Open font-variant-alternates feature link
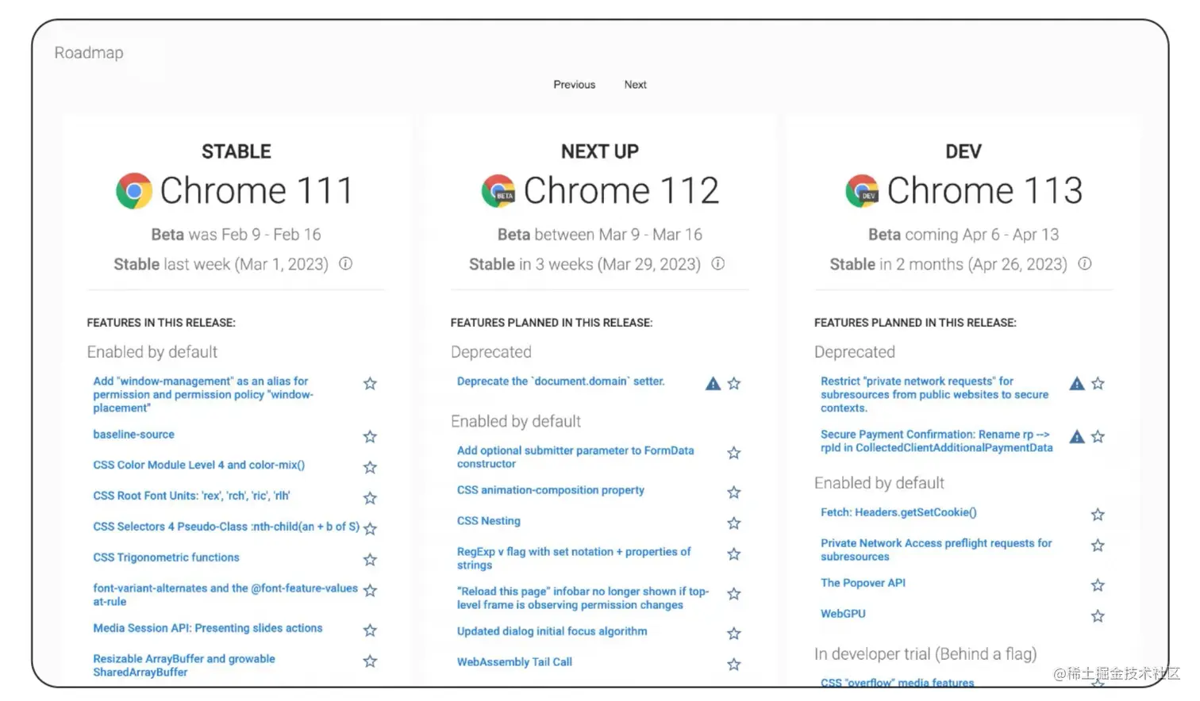Screen dimensions: 1200x701 (225, 595)
